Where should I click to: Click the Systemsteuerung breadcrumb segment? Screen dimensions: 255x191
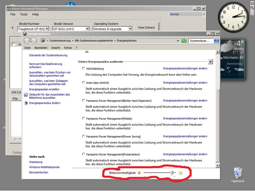60,41
